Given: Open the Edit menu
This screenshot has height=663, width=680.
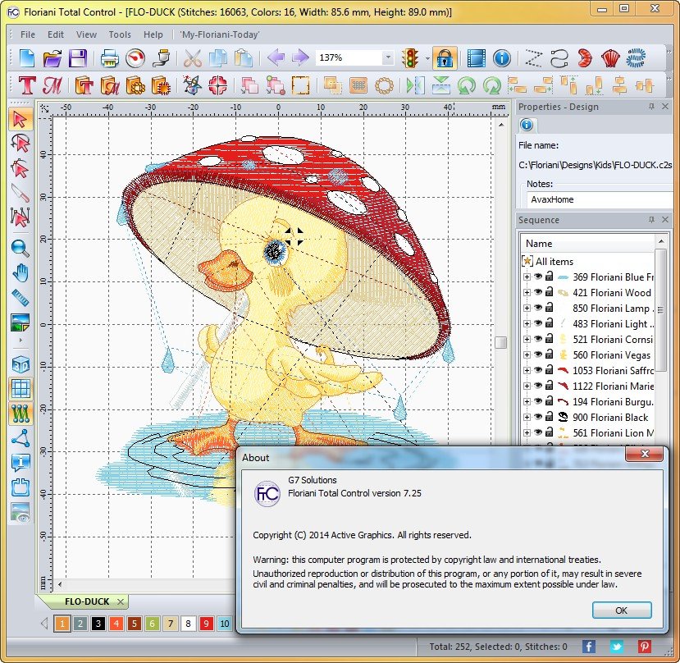Looking at the screenshot, I should click(x=56, y=34).
